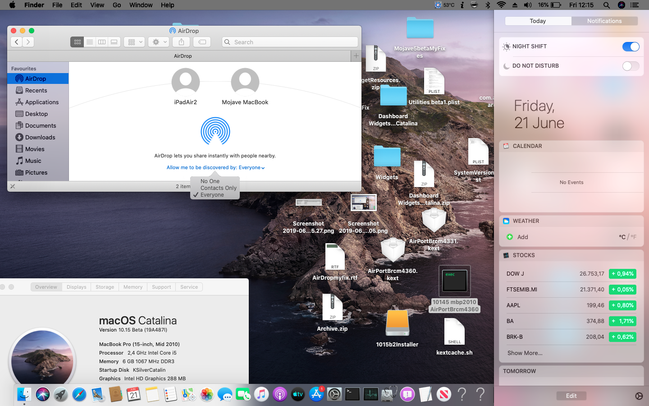This screenshot has height=406, width=649.
Task: Open Music in the Finder sidebar
Action: tap(38, 161)
